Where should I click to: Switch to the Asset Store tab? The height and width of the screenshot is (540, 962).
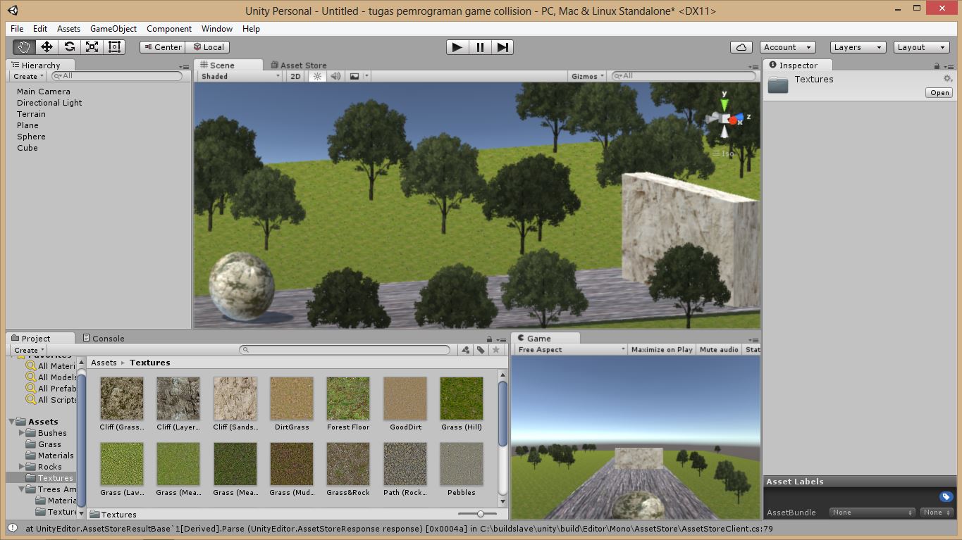pyautogui.click(x=299, y=65)
